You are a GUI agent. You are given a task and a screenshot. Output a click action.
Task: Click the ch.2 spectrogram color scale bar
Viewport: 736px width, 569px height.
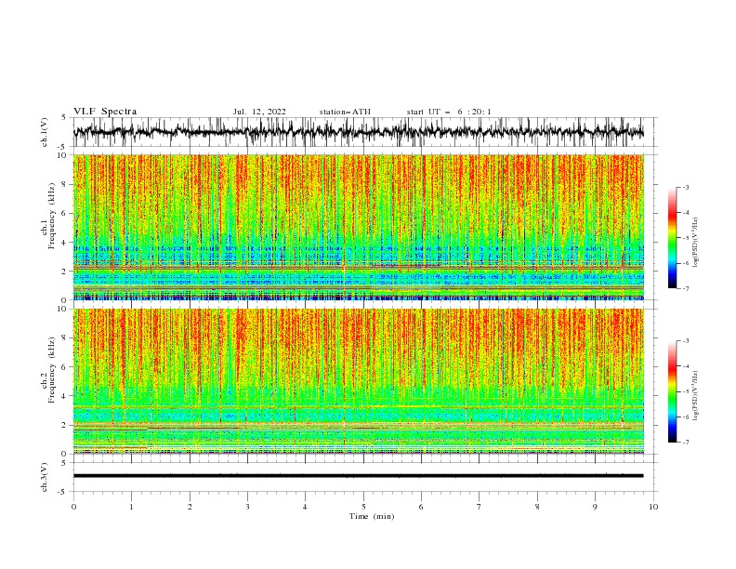point(672,391)
